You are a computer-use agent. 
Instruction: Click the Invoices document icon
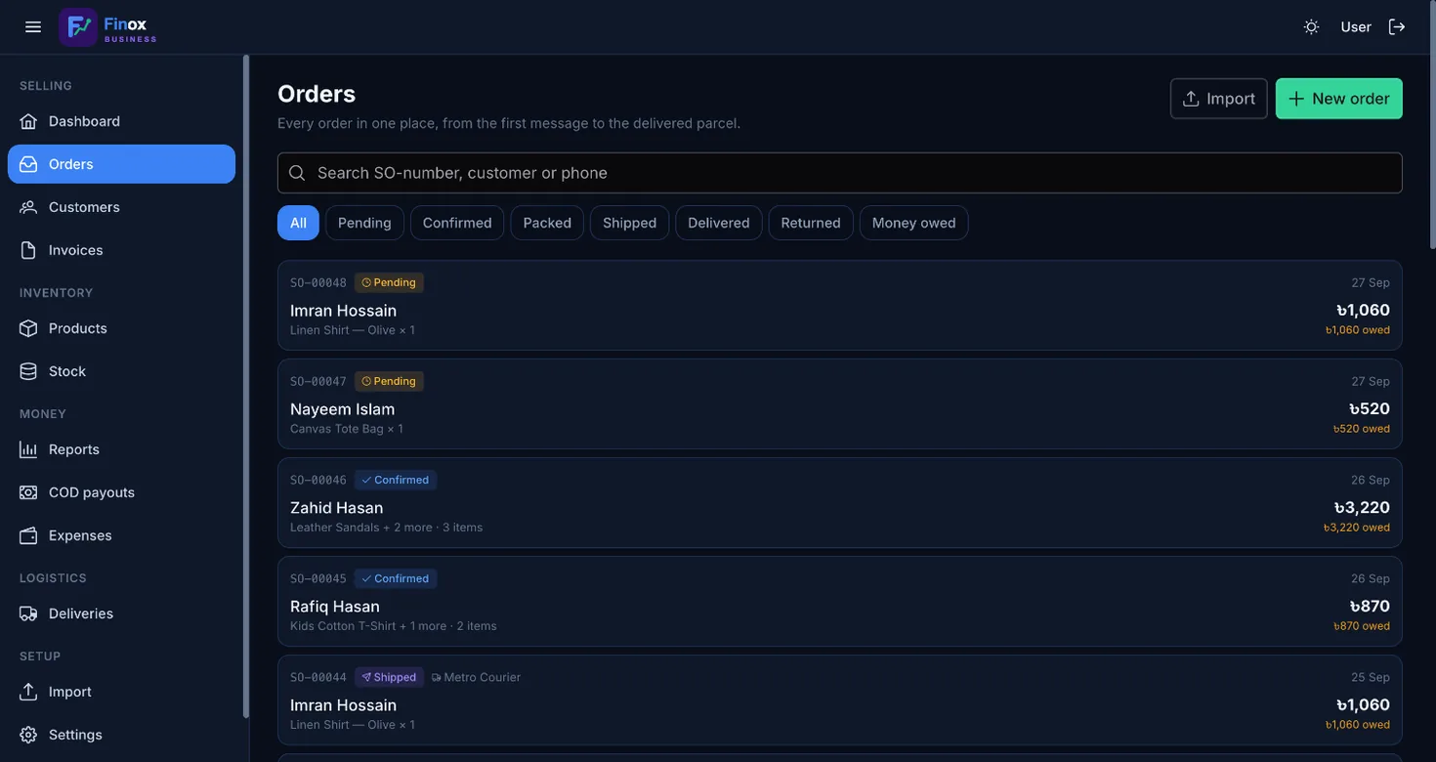click(28, 250)
